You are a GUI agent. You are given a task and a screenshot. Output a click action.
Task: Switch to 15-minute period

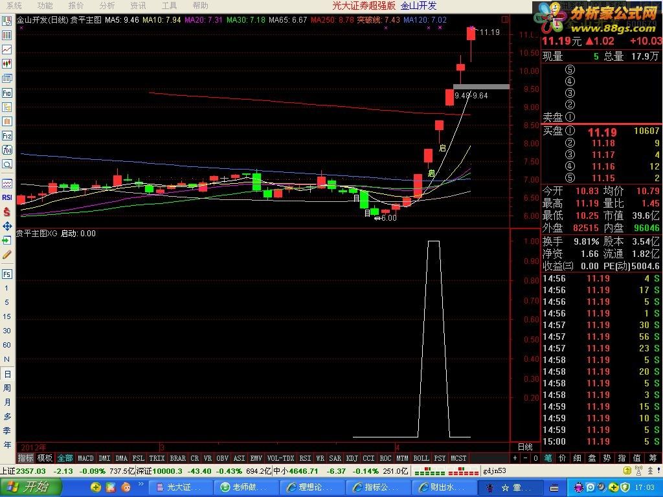click(x=6, y=316)
